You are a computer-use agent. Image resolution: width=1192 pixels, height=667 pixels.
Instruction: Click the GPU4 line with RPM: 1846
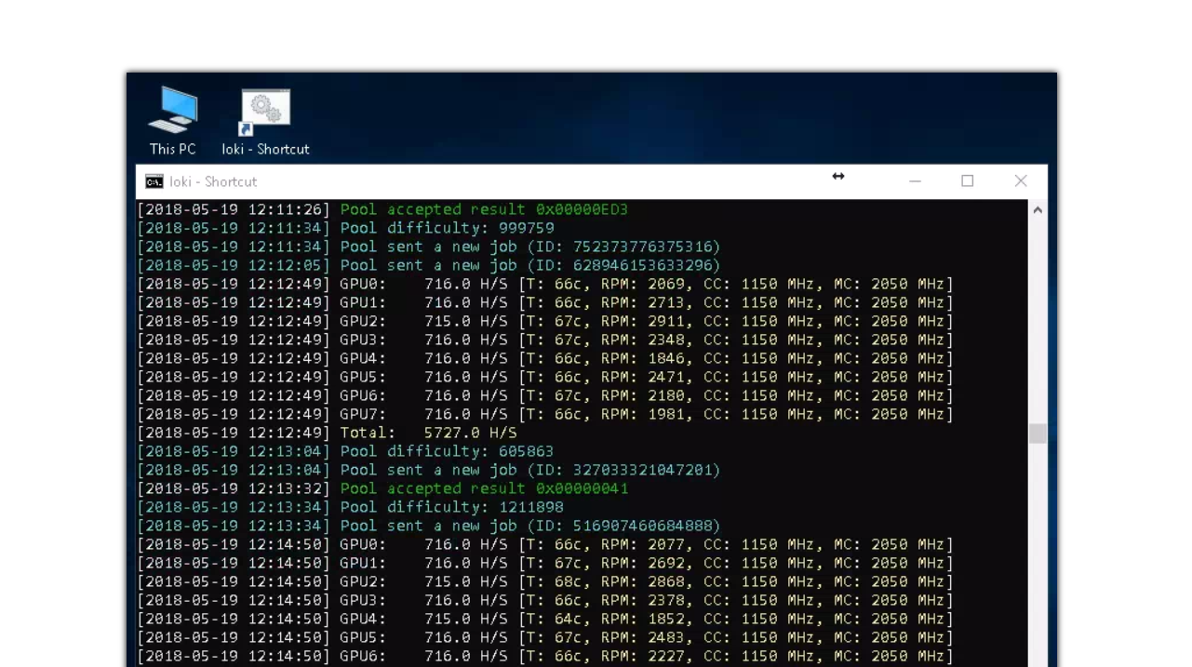(546, 358)
